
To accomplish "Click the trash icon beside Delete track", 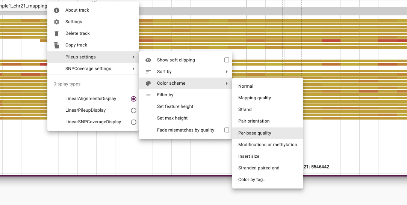I will 57,33.
